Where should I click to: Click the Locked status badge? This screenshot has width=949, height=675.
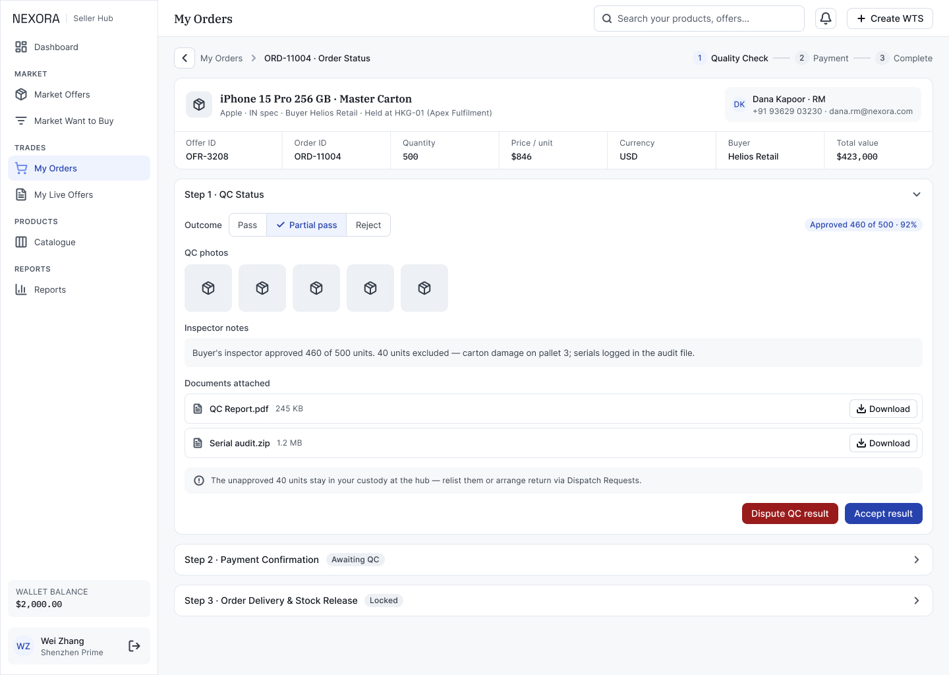coord(384,601)
